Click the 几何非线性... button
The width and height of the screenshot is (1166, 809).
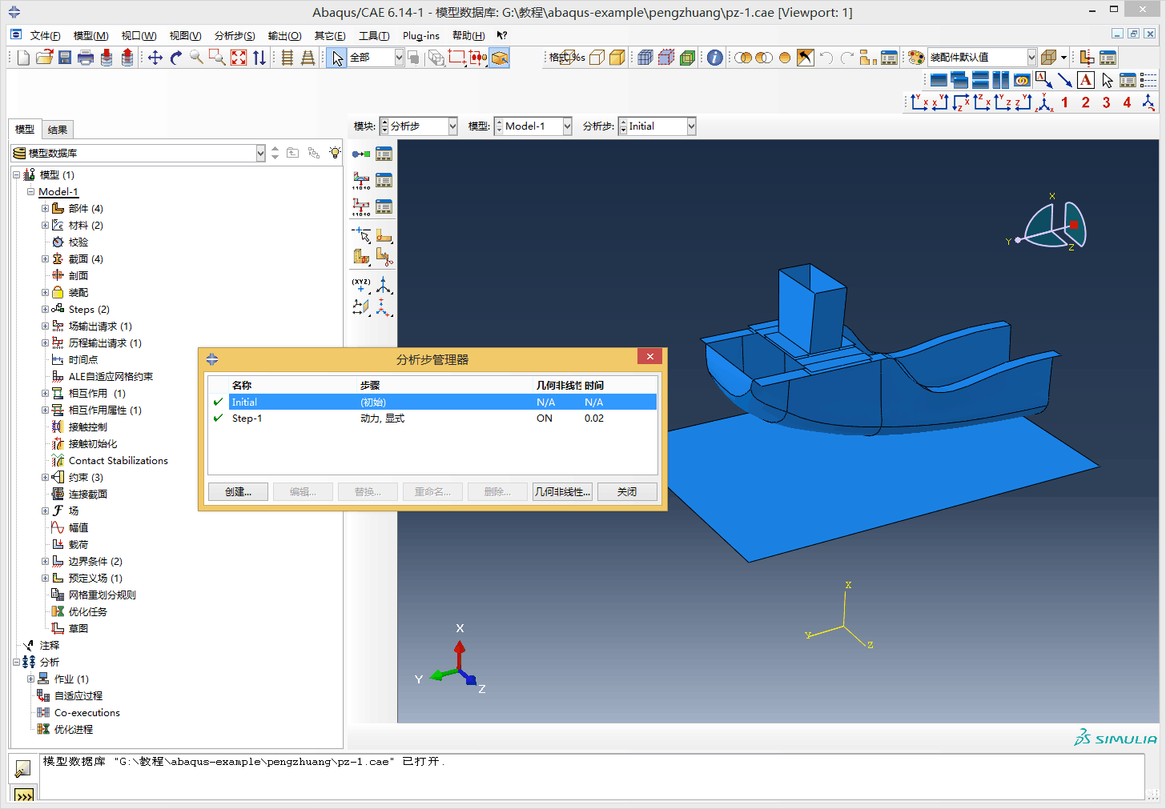click(562, 492)
